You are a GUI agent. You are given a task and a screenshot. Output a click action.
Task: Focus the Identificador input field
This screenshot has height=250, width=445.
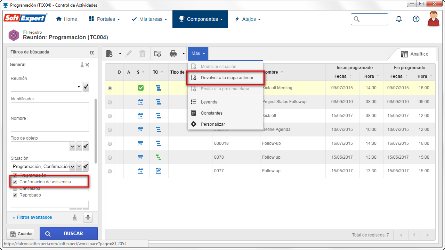(50, 107)
